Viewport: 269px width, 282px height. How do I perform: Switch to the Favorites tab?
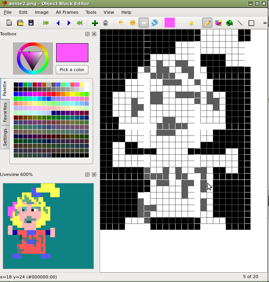(5, 112)
